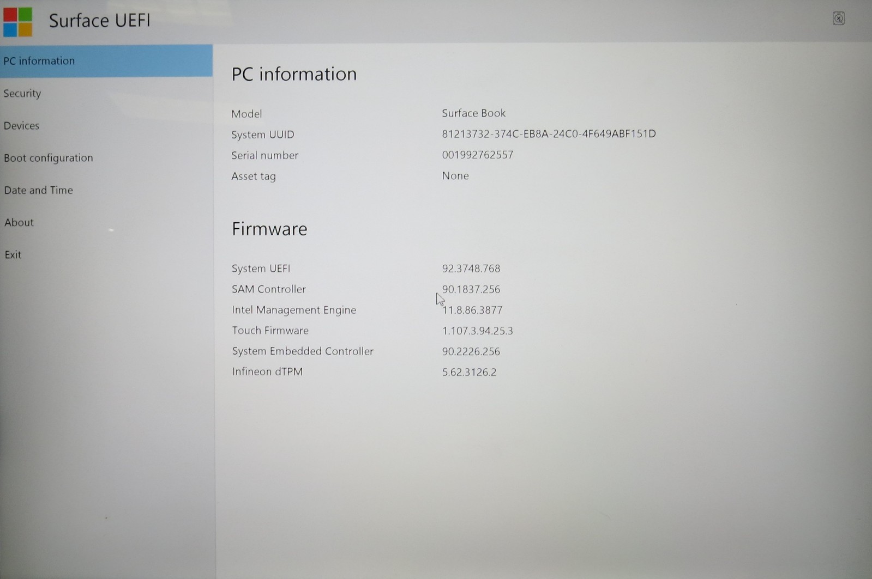Click the Asset tag label
The width and height of the screenshot is (872, 579).
[254, 176]
